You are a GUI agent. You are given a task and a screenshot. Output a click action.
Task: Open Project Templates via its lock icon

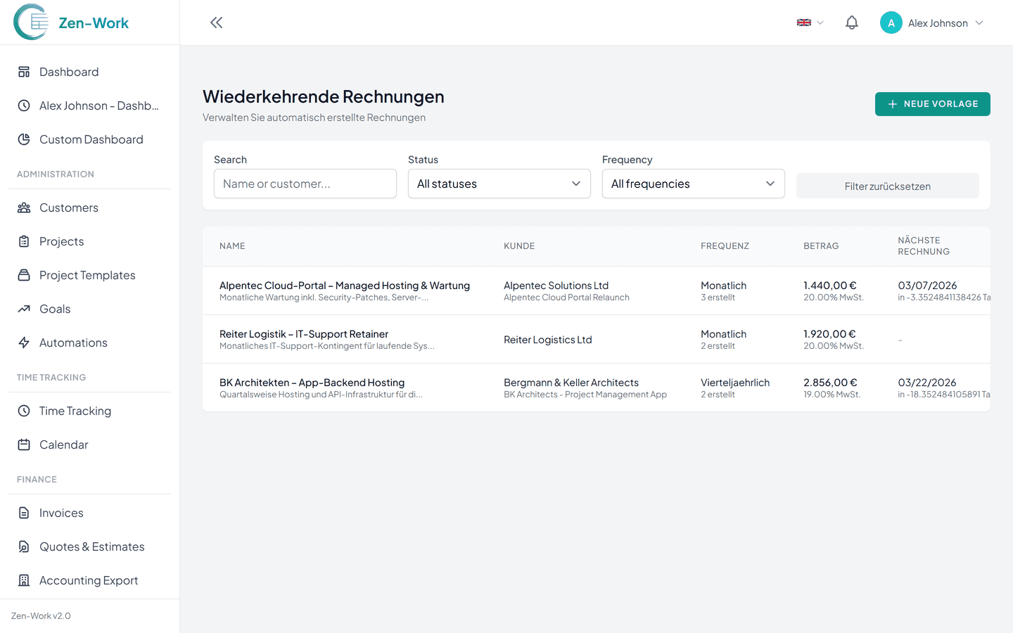pos(23,275)
